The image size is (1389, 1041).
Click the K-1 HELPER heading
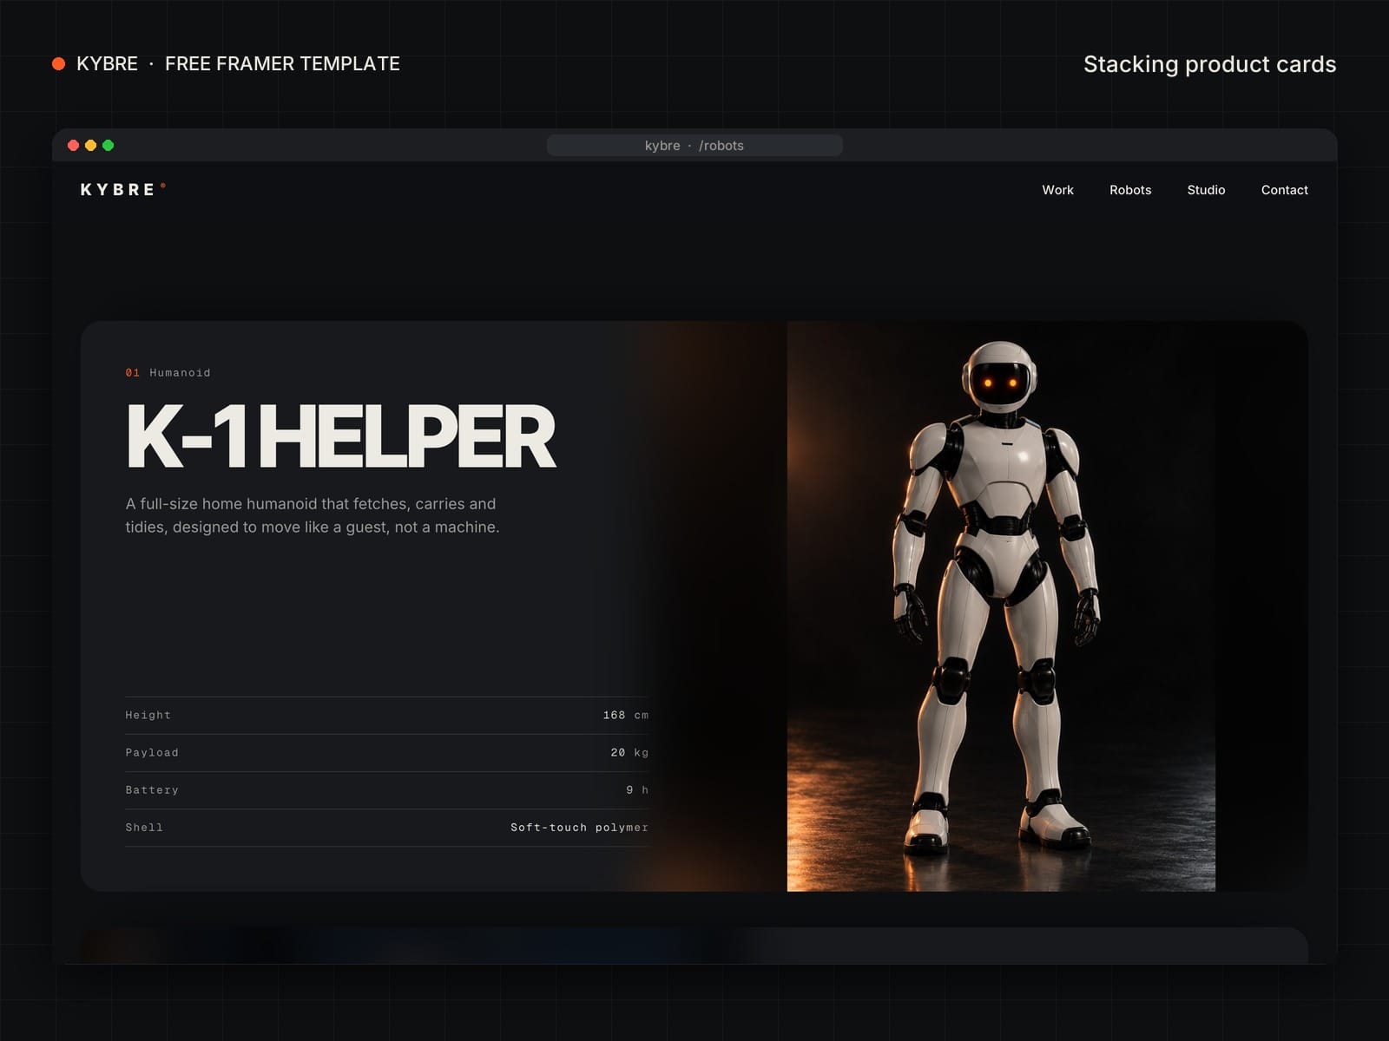(340, 436)
